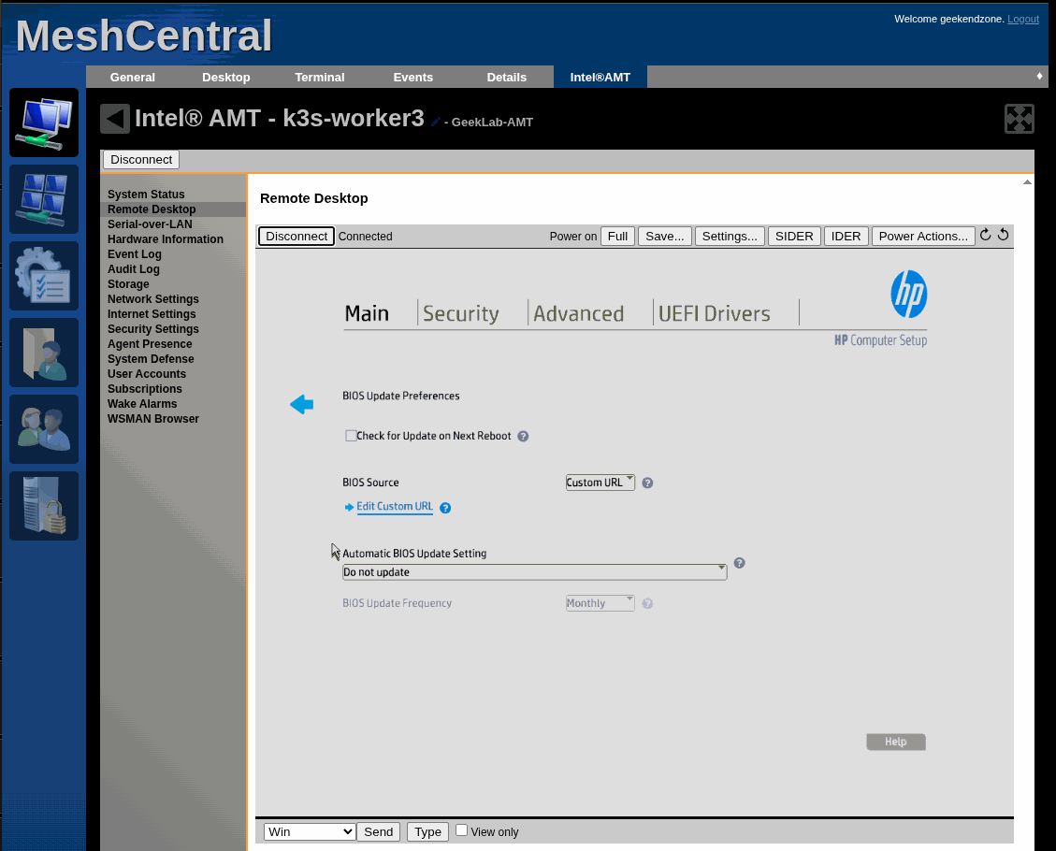This screenshot has height=851, width=1056.
Task: Open the BIOS Source Custom URL dropdown
Action: (600, 482)
